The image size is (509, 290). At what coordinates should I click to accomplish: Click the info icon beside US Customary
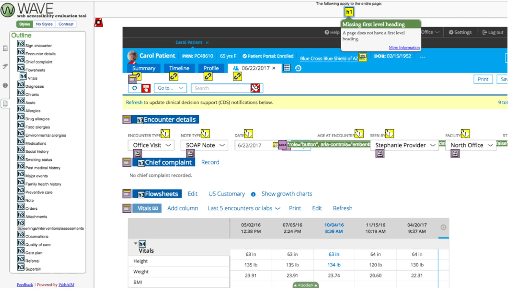pyautogui.click(x=253, y=194)
